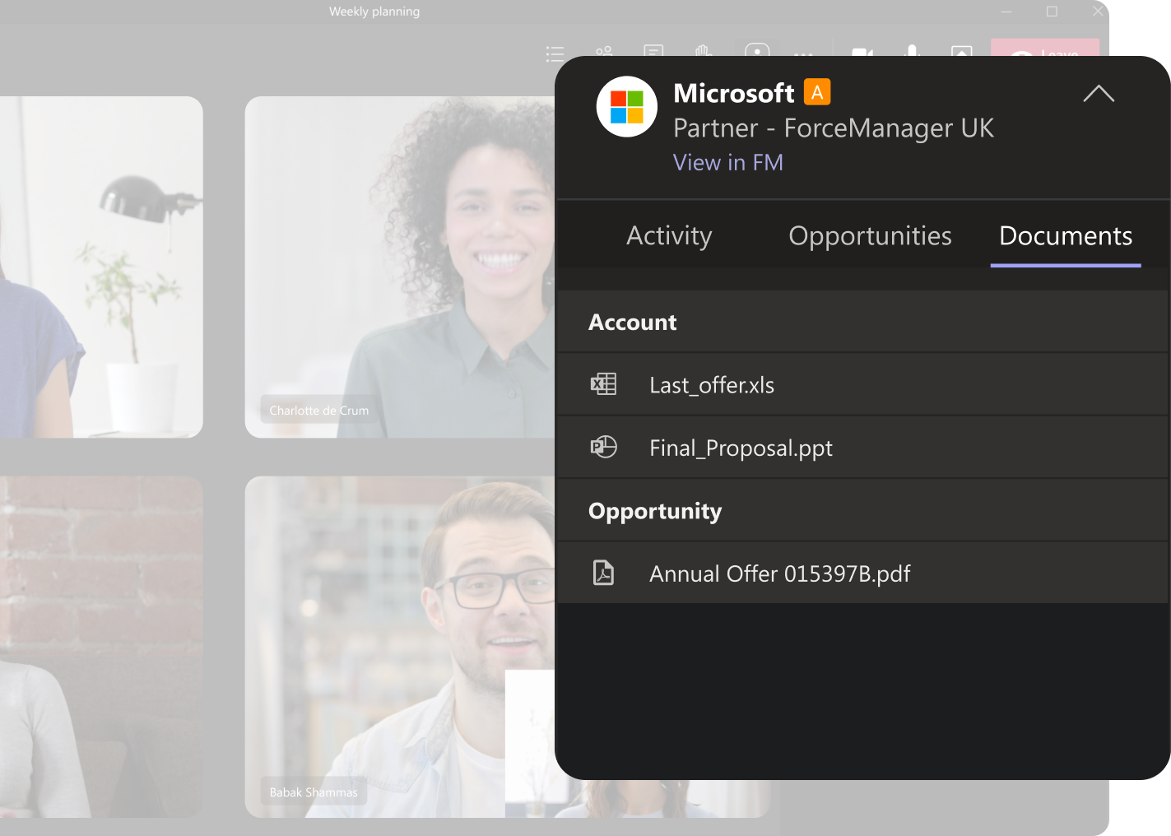1171x836 pixels.
Task: Click the Microsoft logo avatar
Action: 627,107
